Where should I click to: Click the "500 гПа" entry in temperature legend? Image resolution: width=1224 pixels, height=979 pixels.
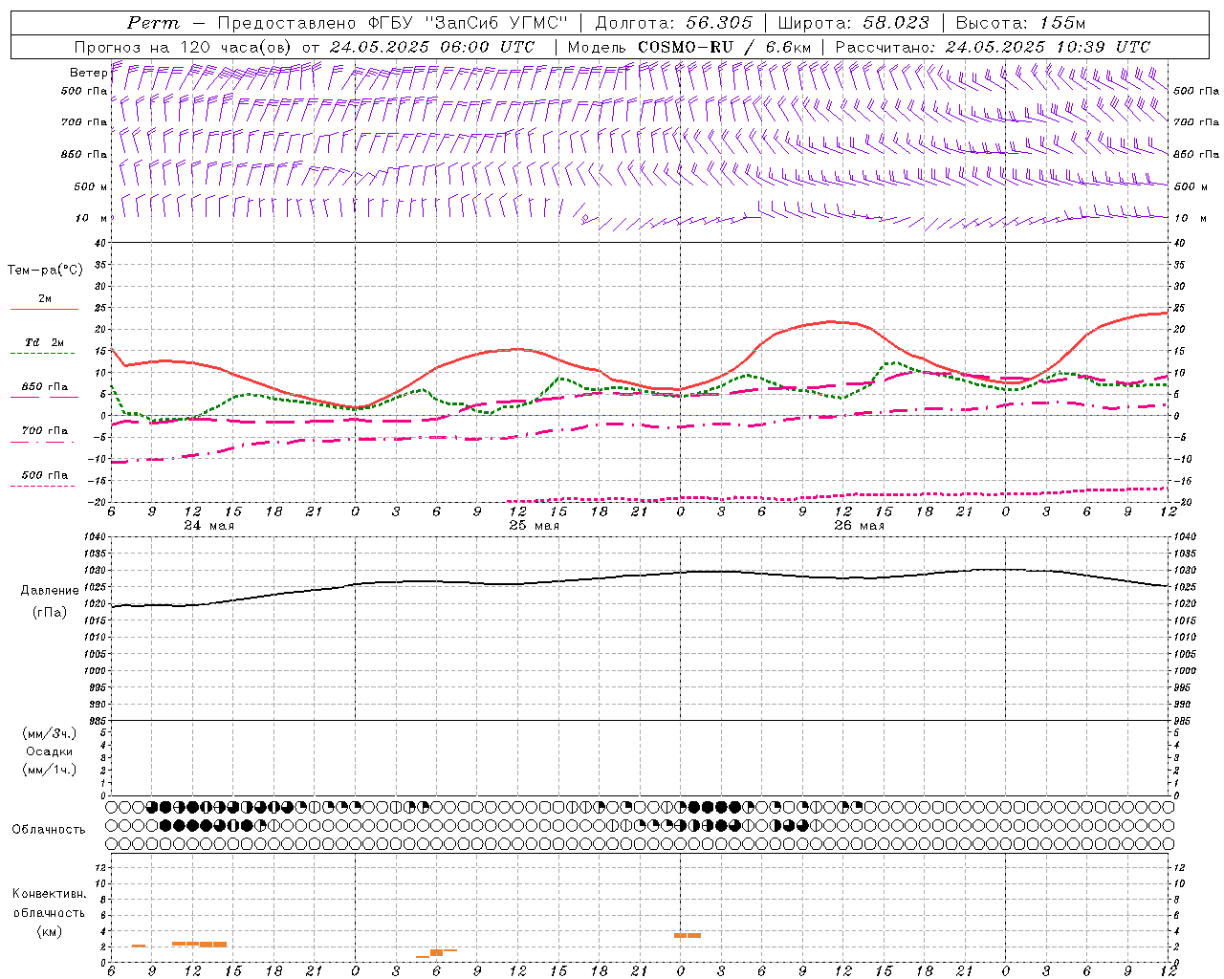coord(45,475)
